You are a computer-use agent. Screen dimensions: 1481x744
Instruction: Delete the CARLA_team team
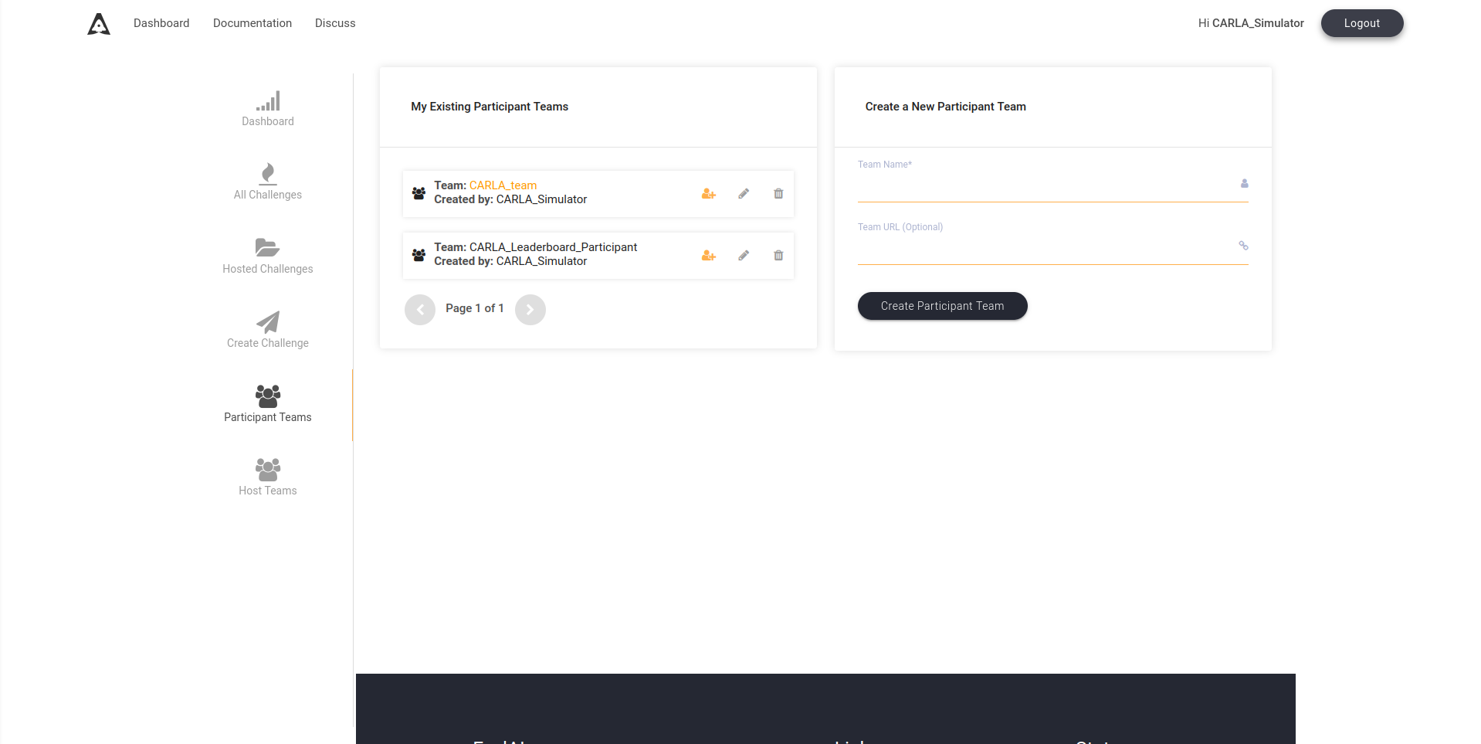[x=778, y=194]
